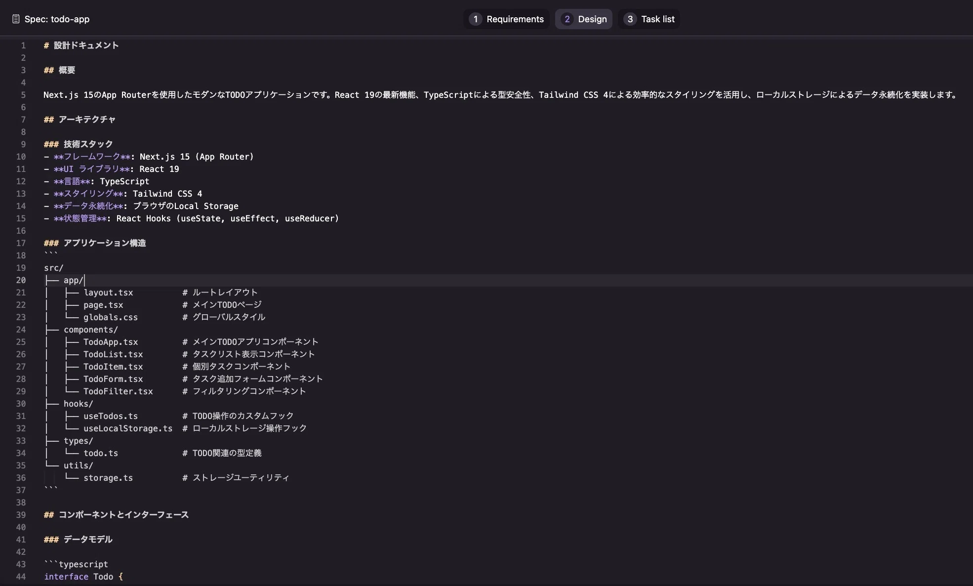Click 'TodoItem.tsx' in the file tree
Viewport: 973px width, 586px height.
point(113,367)
